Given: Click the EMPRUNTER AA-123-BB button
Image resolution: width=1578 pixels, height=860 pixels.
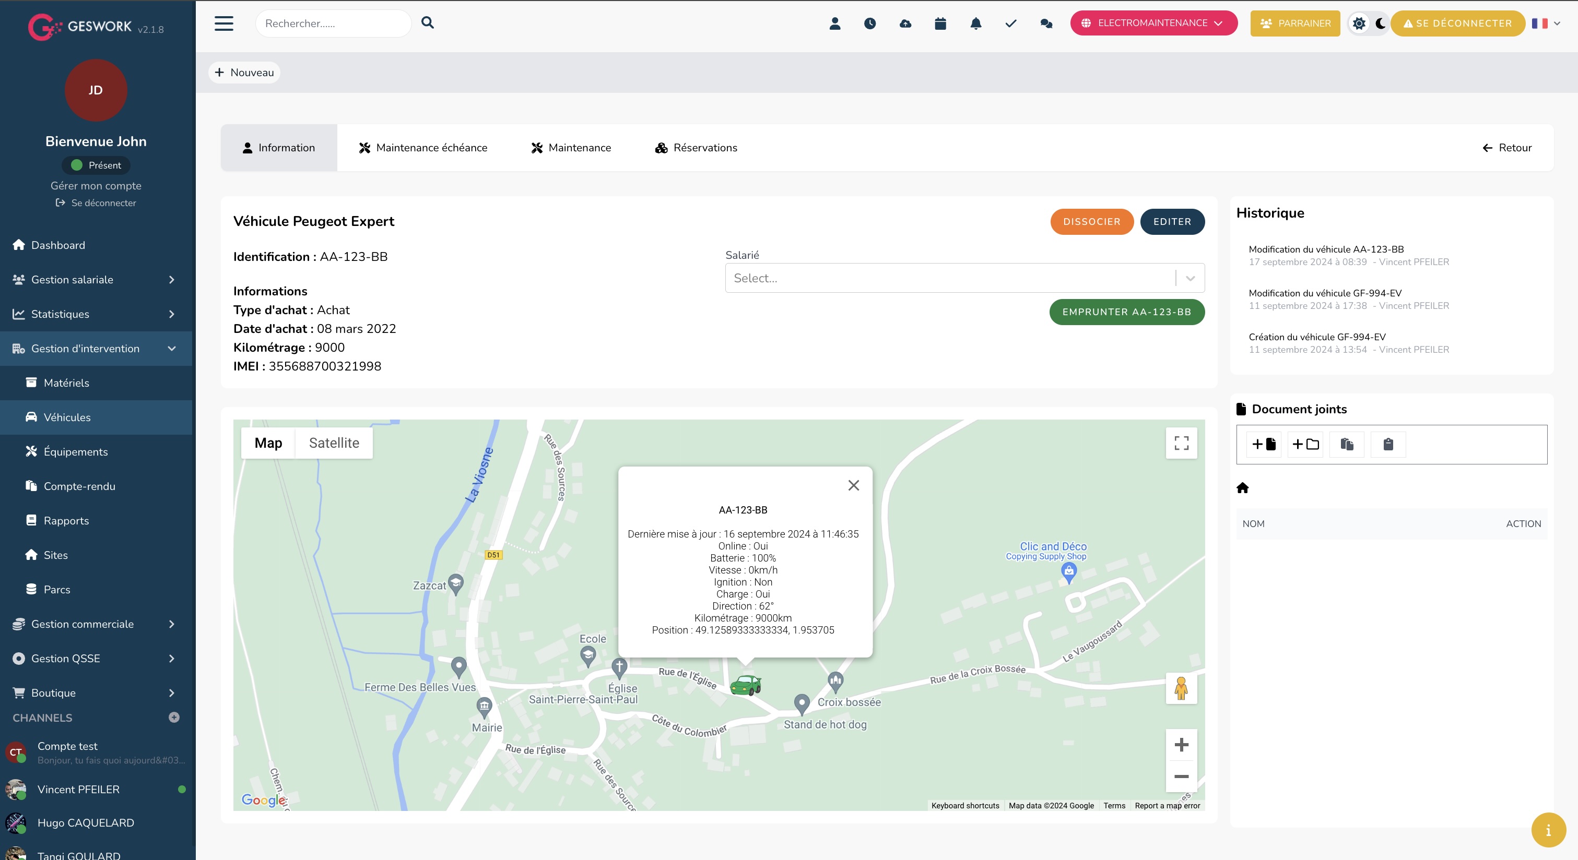Looking at the screenshot, I should click(1126, 312).
